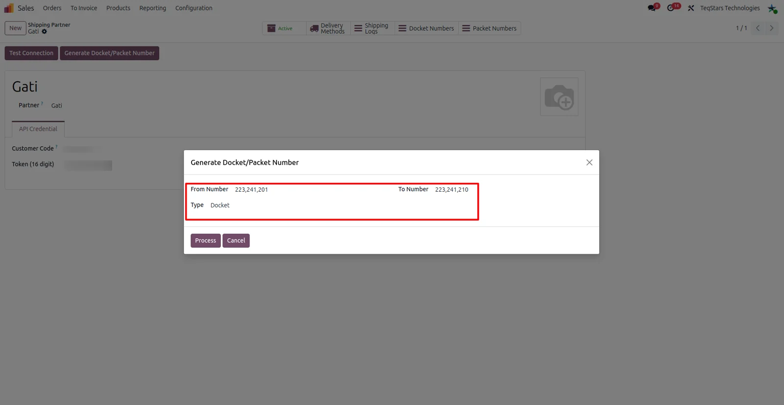Viewport: 784px width, 405px height.
Task: Click the Process button
Action: pos(205,241)
